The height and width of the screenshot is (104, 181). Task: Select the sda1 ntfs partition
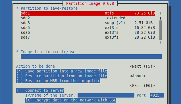point(88,13)
